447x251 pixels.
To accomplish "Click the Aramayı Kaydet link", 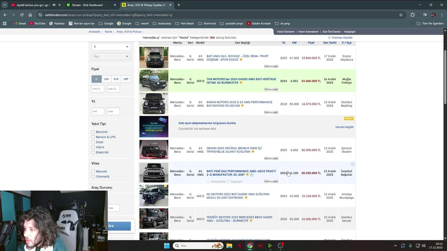I will 342,38.
